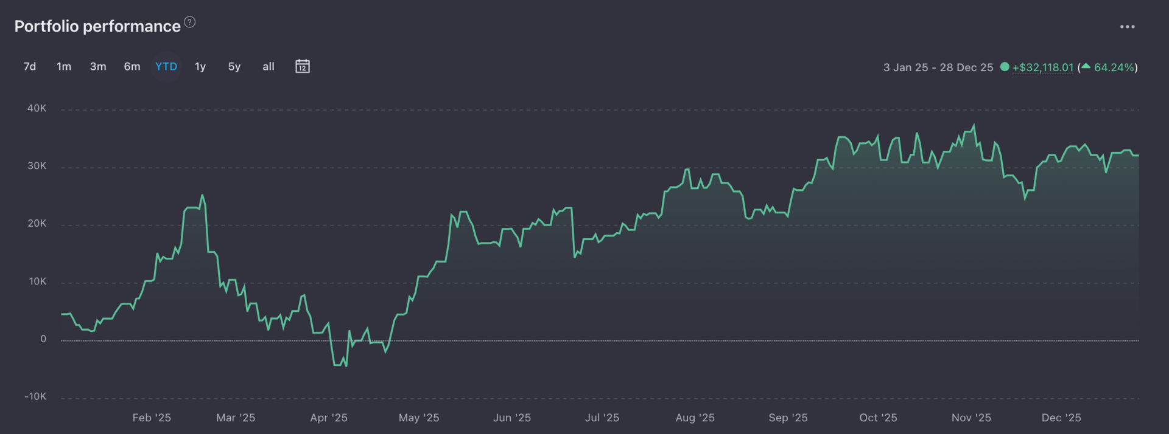Click the 0 y-axis label
The image size is (1169, 434).
[43, 339]
